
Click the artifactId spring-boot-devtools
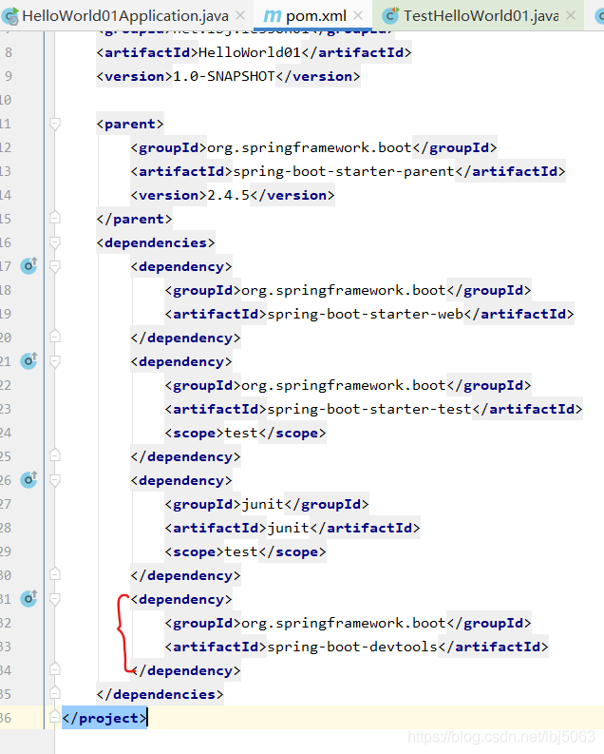(352, 647)
